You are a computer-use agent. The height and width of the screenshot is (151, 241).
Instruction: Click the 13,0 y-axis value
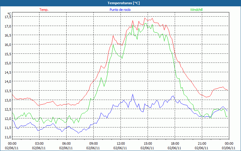coord(8,100)
